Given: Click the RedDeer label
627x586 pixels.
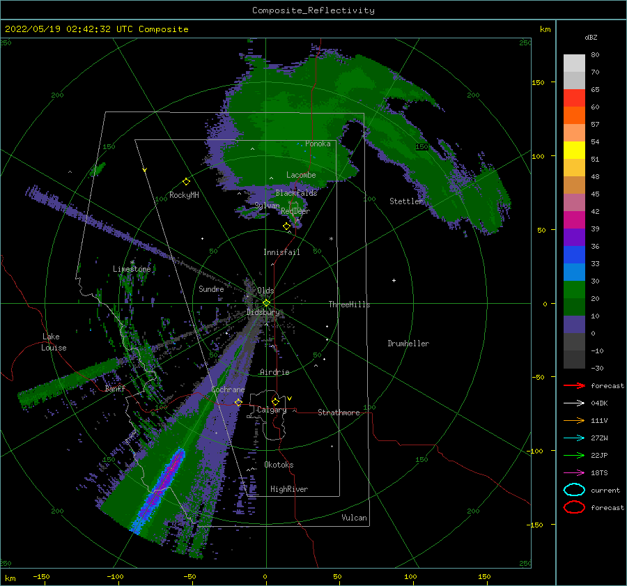Looking at the screenshot, I should coord(295,211).
